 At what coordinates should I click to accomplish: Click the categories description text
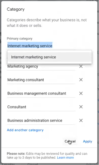pyautogui.click(x=47, y=23)
